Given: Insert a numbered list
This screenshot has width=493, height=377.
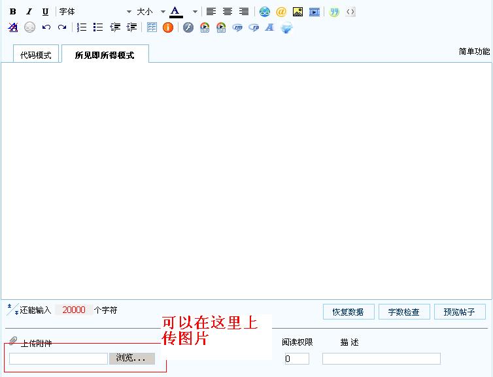Looking at the screenshot, I should (82, 27).
